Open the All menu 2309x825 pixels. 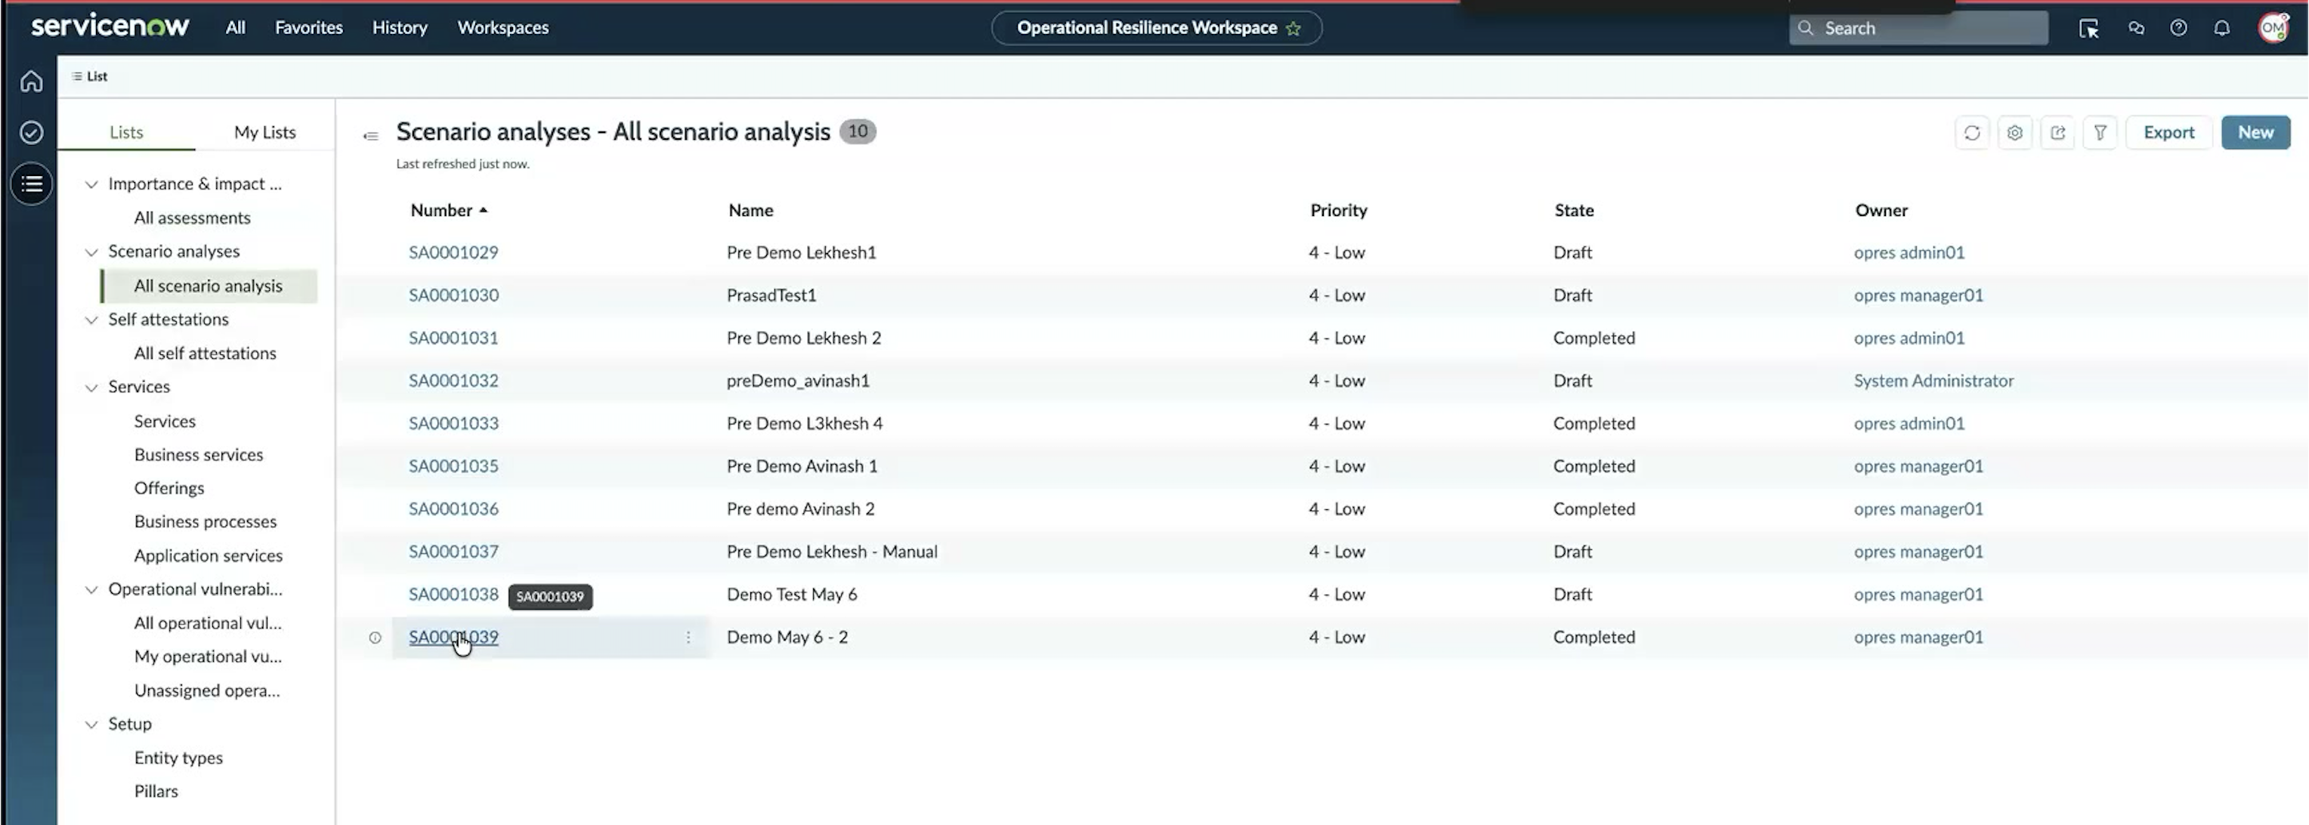point(235,28)
